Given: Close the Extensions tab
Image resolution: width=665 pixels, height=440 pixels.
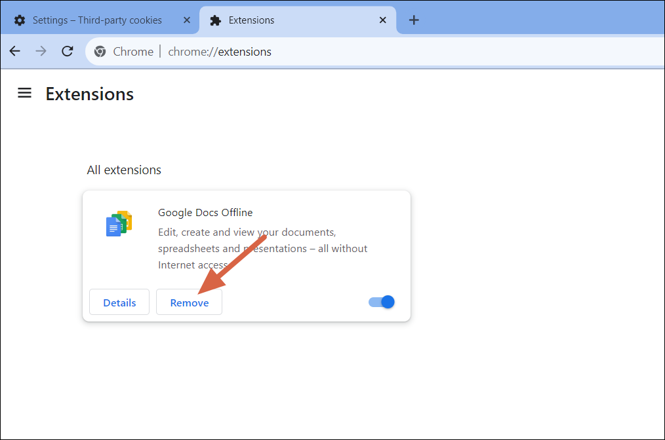Looking at the screenshot, I should tap(383, 20).
